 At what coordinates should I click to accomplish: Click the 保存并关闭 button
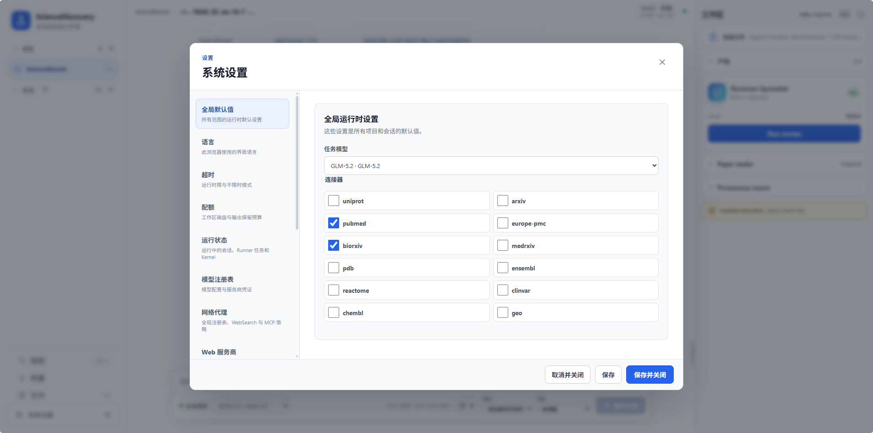[x=650, y=375]
